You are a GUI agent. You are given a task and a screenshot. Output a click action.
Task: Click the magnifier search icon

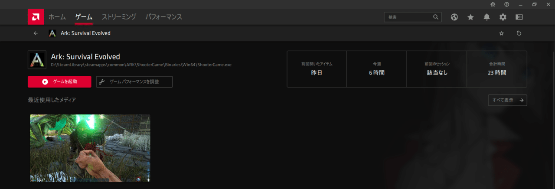436,17
